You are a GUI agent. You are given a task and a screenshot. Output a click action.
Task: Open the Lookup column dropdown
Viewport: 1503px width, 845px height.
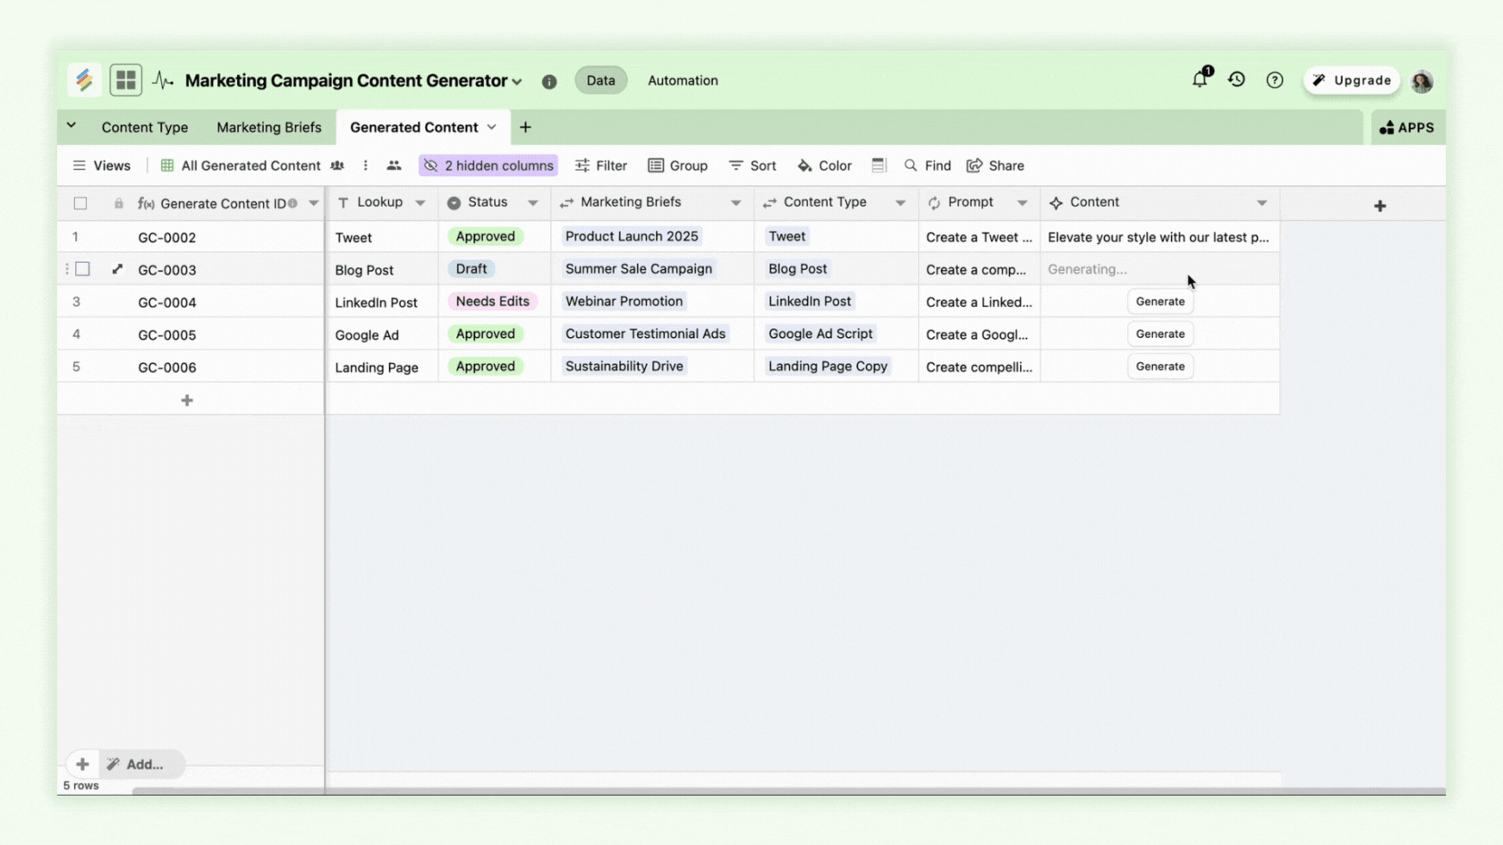click(420, 203)
